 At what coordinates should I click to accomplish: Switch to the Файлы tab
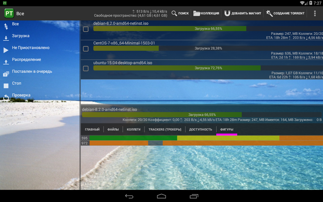[x=113, y=130]
